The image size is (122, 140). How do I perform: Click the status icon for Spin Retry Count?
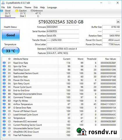click(4, 83)
